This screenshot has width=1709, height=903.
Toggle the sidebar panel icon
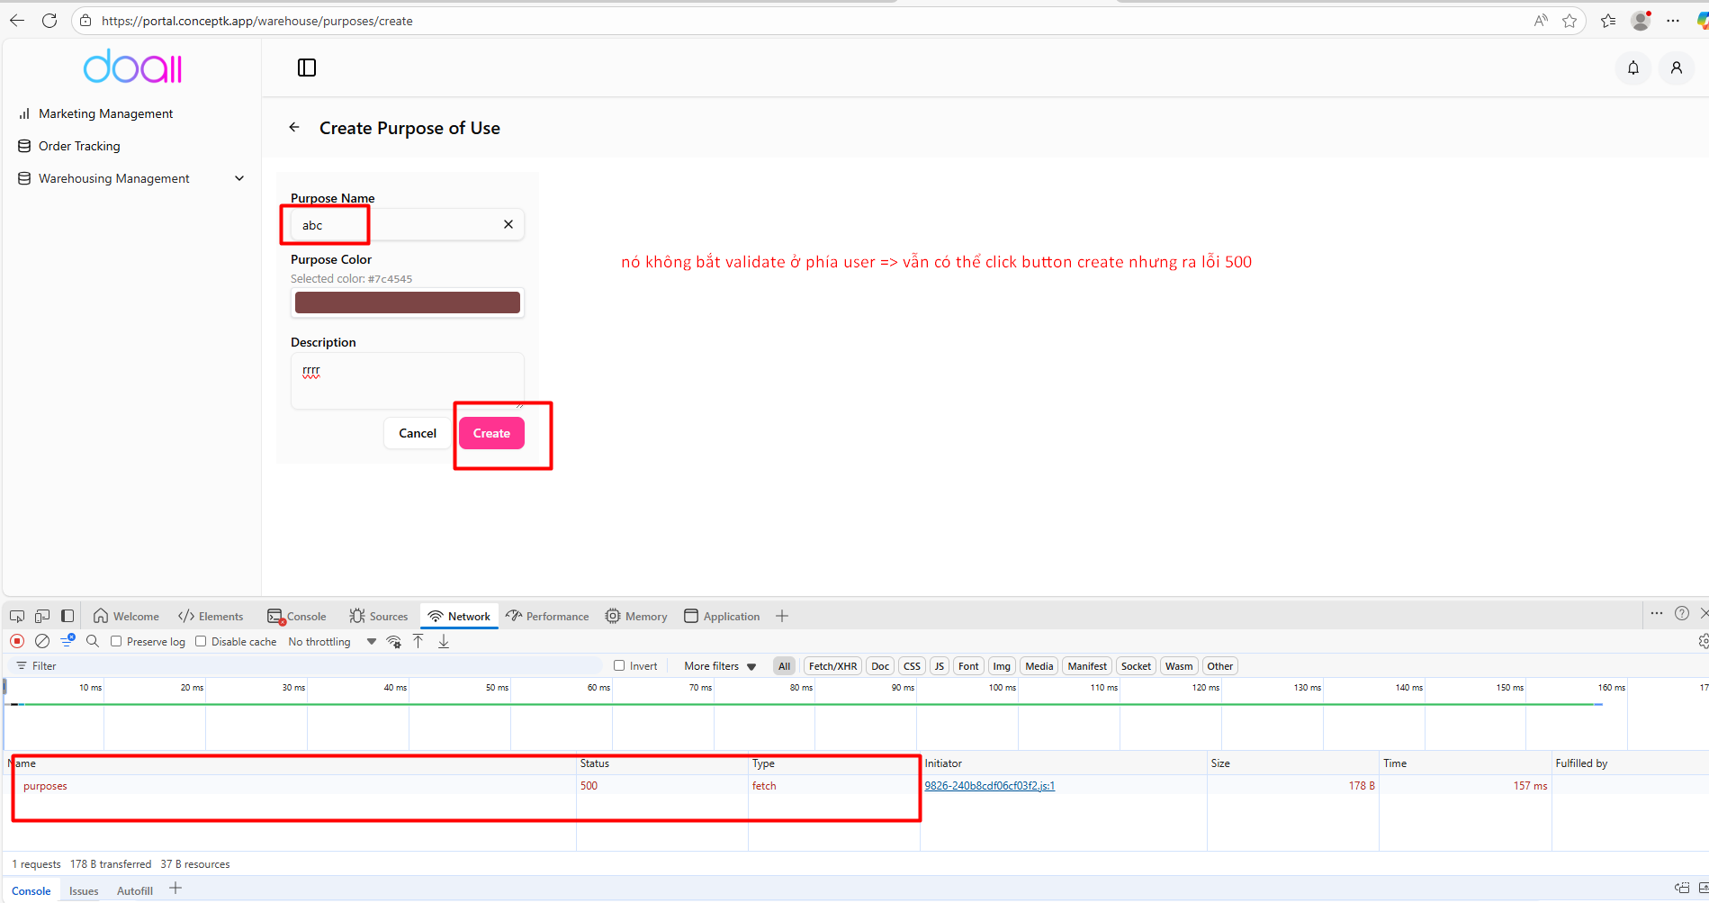(307, 68)
